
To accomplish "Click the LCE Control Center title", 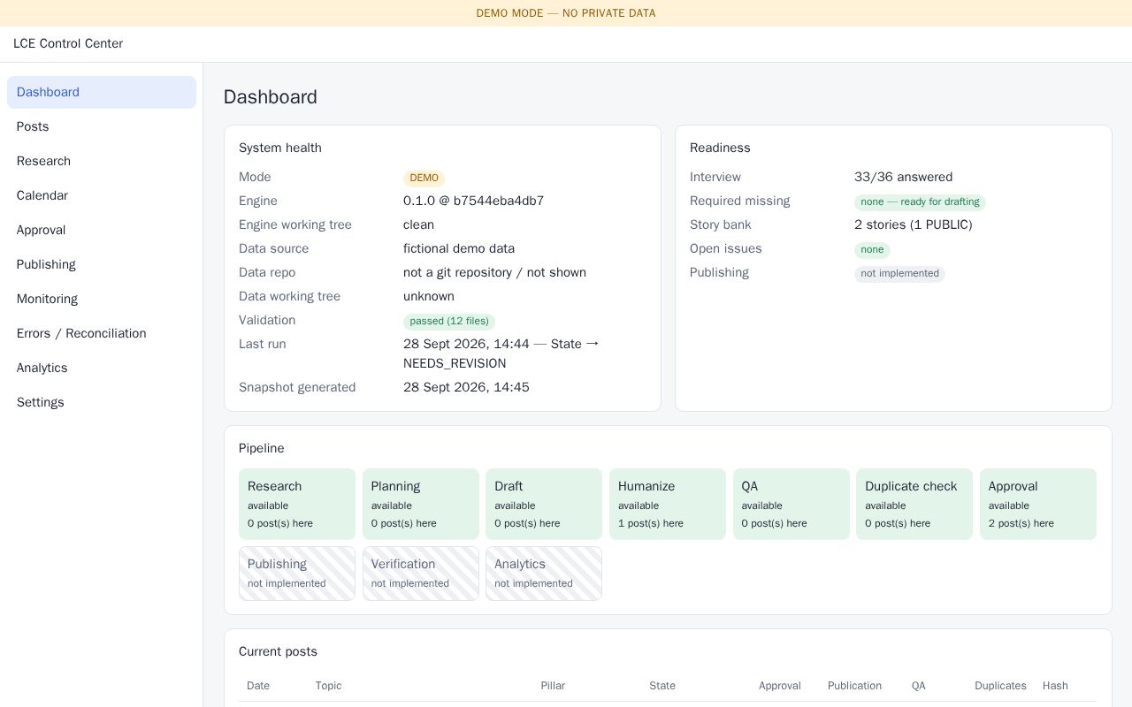I will [68, 43].
